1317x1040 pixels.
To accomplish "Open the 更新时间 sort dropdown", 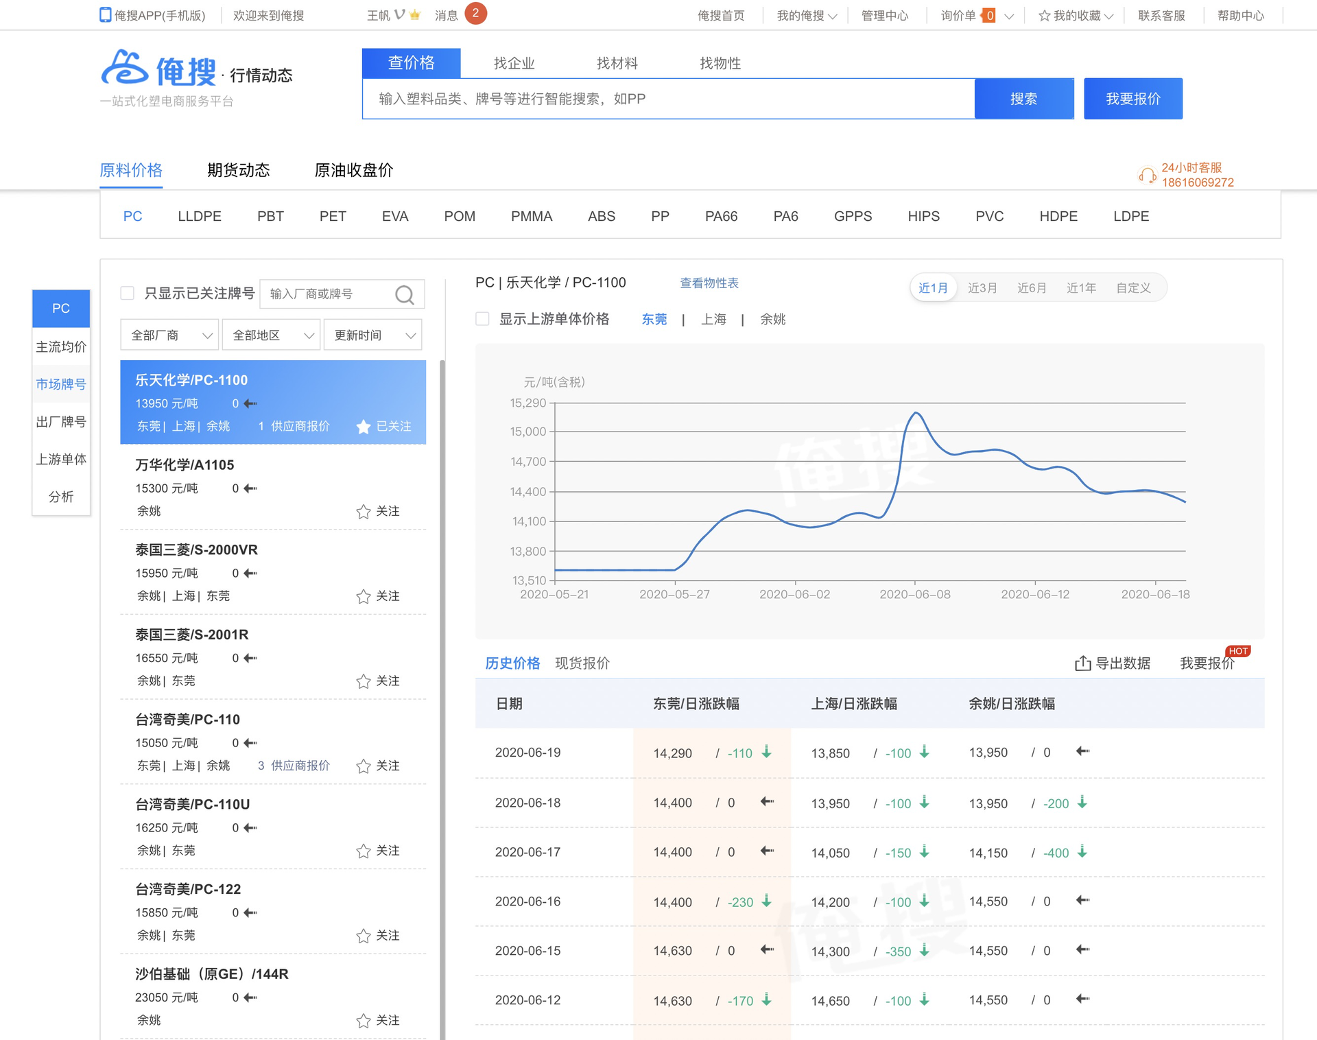I will click(x=372, y=335).
